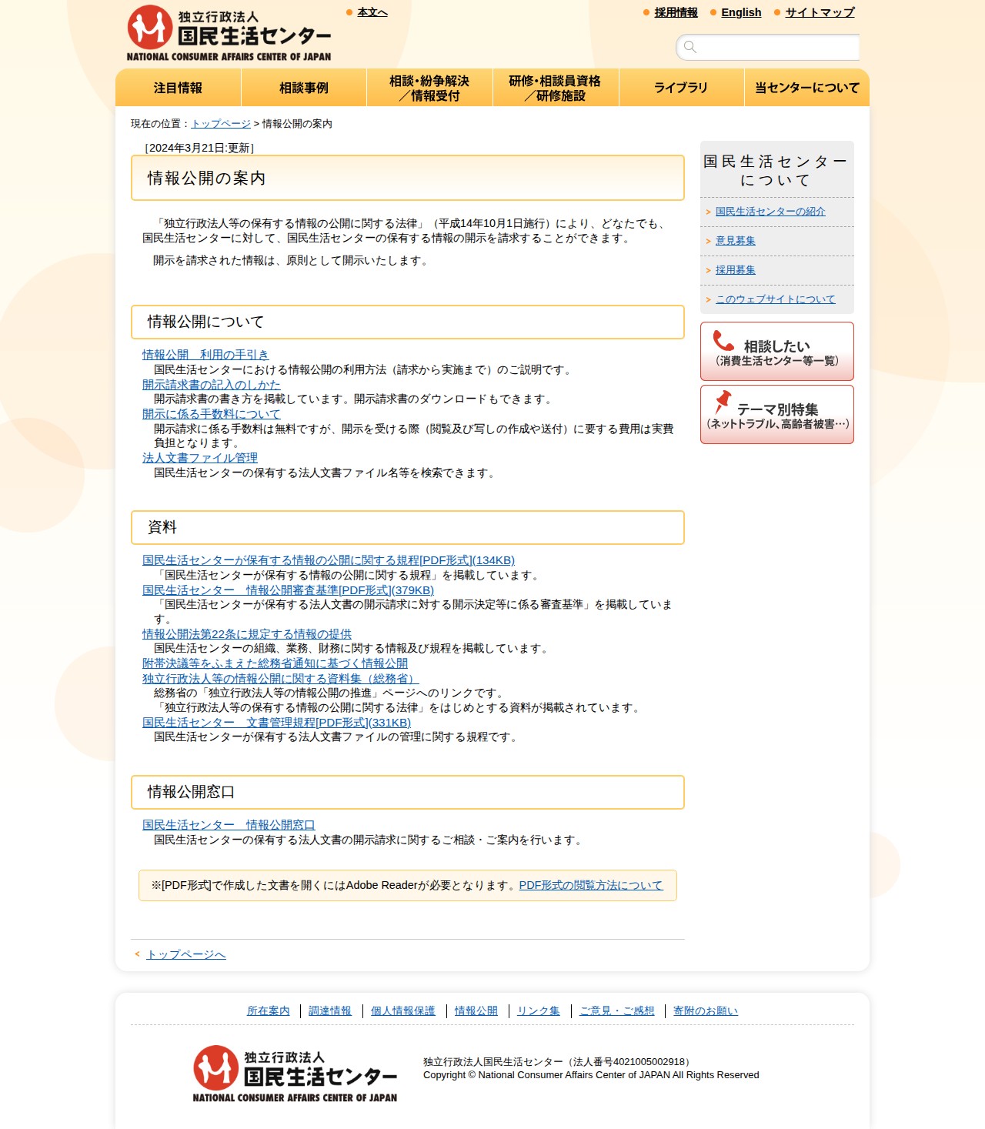This screenshot has height=1129, width=985.
Task: Open the サイトマップ header link
Action: [820, 12]
